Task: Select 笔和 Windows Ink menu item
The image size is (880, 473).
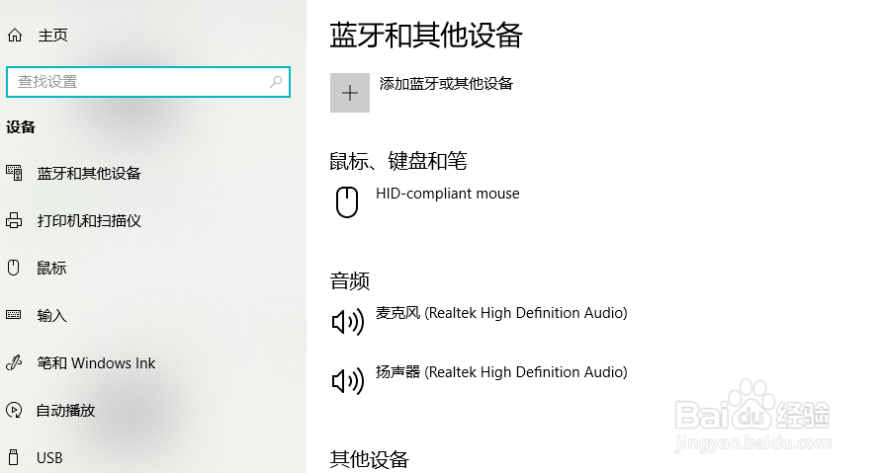Action: click(x=96, y=363)
